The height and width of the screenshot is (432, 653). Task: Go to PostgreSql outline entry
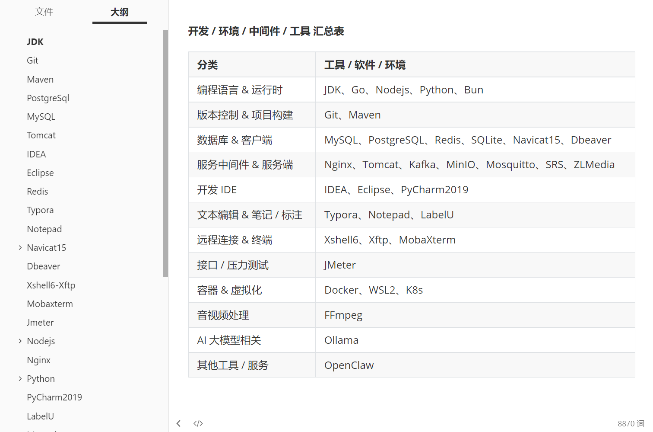pos(48,98)
